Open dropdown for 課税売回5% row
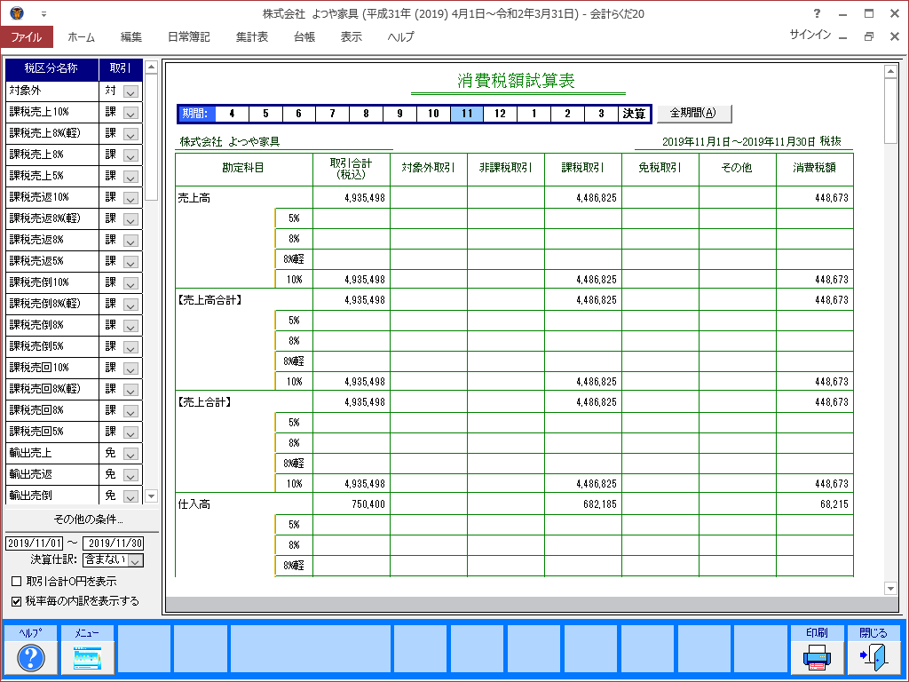The image size is (909, 682). (130, 432)
